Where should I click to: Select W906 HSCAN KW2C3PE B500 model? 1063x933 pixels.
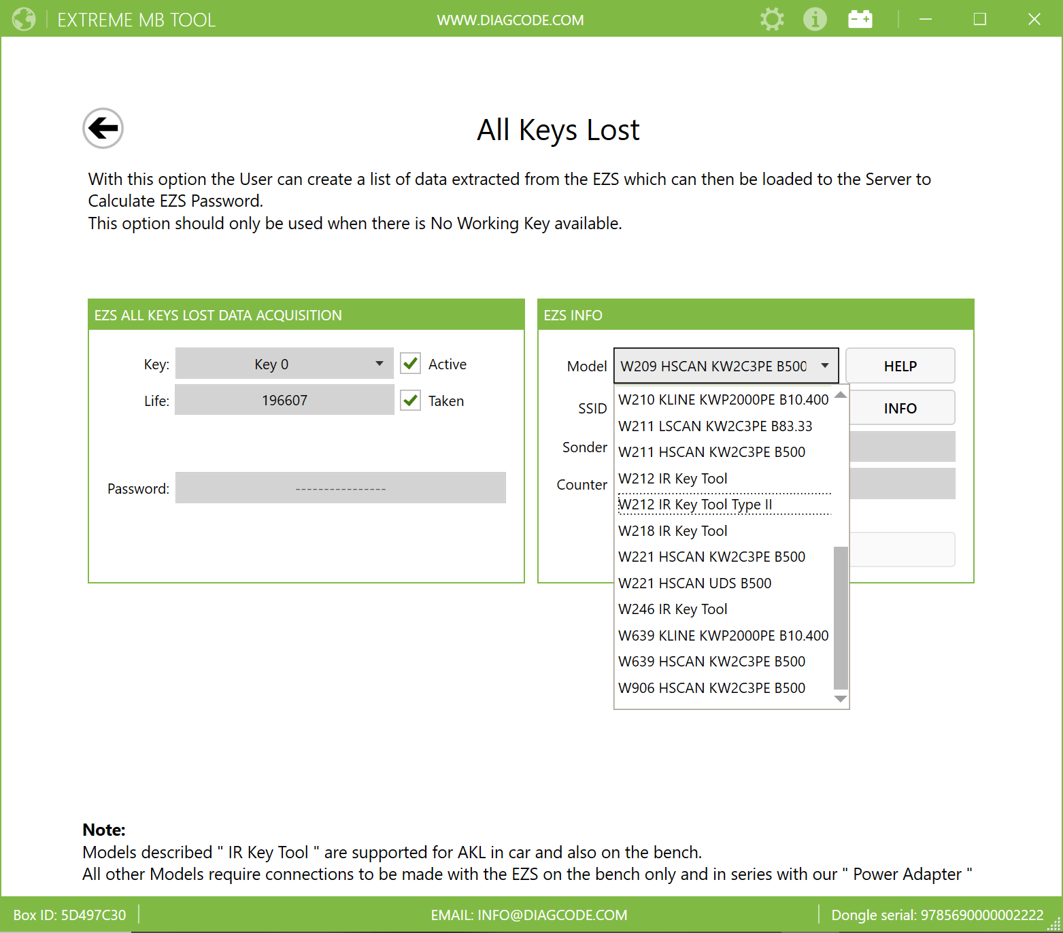(x=724, y=688)
